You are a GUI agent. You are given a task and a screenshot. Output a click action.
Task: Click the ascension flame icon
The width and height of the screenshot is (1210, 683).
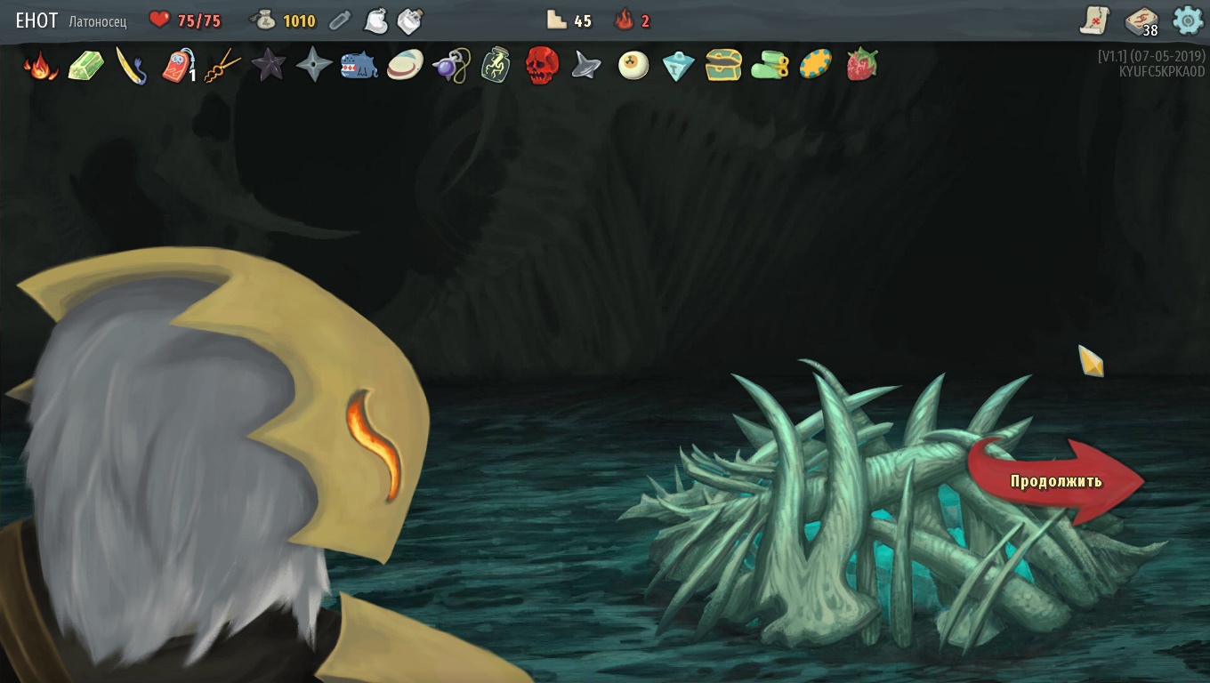(625, 20)
